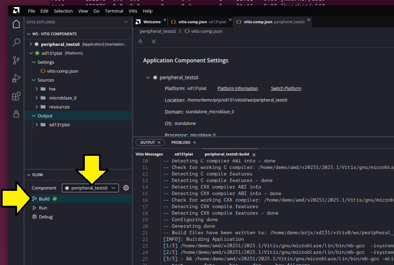
Task: Collapse the FLOW section
Action: pos(29,175)
